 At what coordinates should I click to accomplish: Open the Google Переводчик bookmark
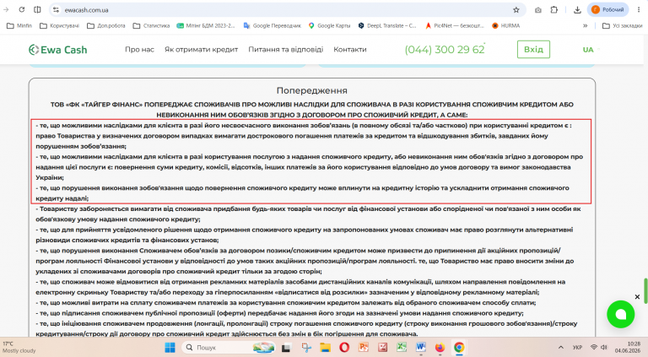click(273, 25)
